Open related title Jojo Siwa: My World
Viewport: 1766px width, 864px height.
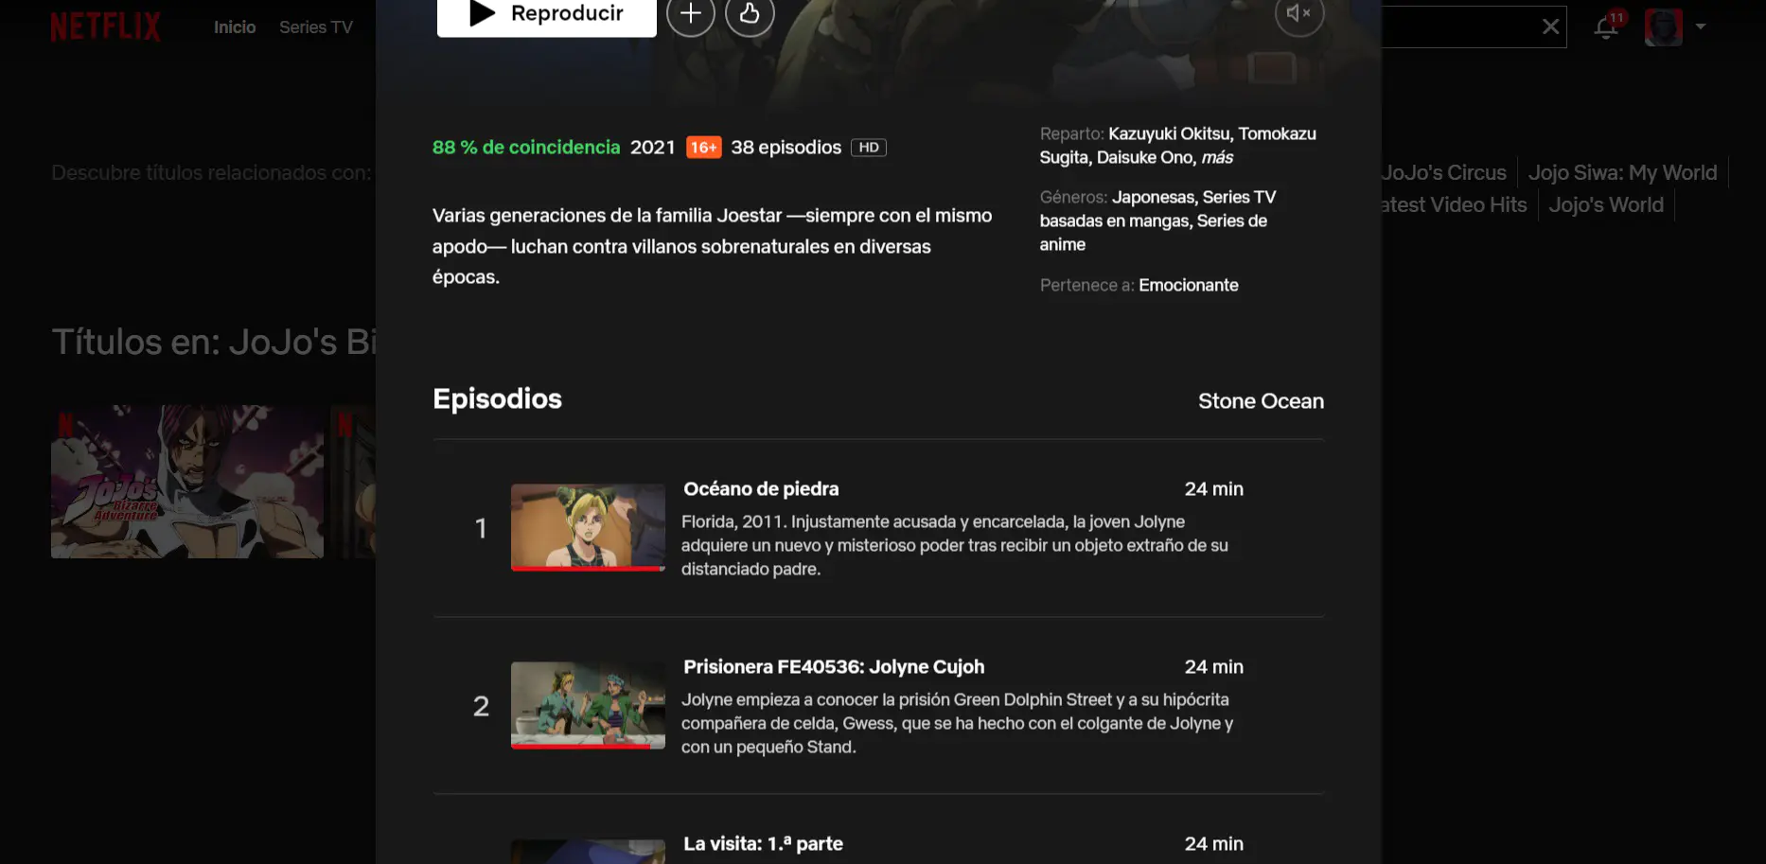click(x=1622, y=172)
